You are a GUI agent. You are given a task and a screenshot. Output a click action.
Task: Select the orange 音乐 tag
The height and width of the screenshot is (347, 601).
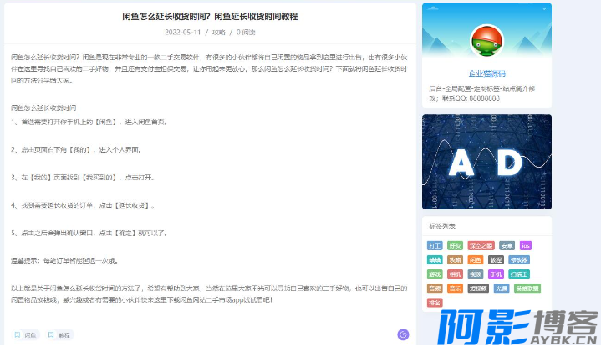pyautogui.click(x=455, y=288)
